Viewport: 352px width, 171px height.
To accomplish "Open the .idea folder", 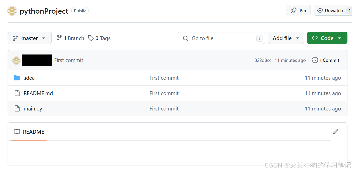I will tap(29, 78).
